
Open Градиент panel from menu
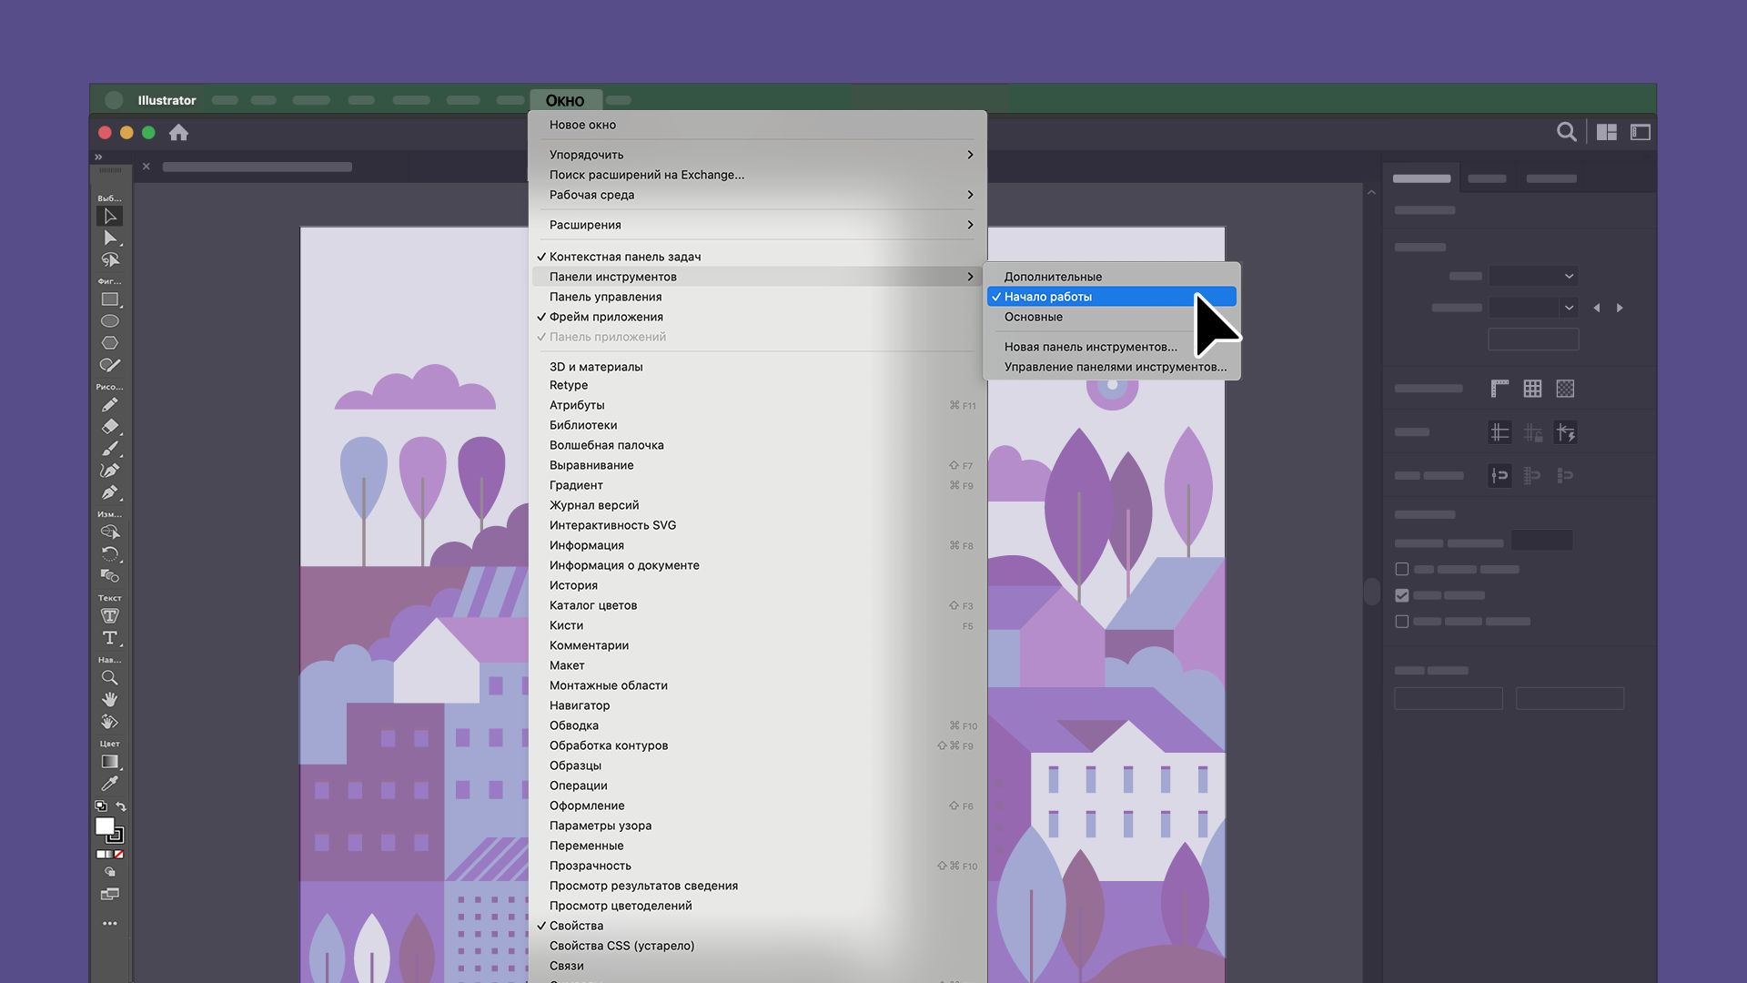pyautogui.click(x=576, y=485)
